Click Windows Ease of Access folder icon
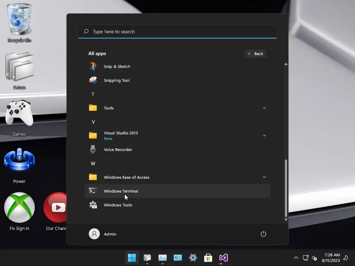 [x=93, y=177]
